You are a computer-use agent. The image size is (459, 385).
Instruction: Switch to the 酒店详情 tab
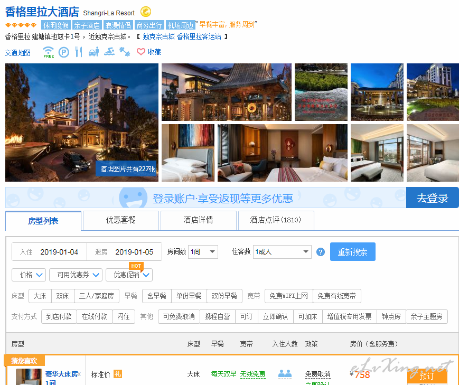tap(198, 220)
